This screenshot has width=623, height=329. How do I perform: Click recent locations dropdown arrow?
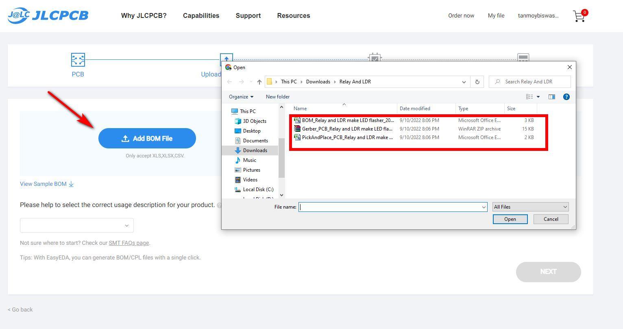point(251,82)
